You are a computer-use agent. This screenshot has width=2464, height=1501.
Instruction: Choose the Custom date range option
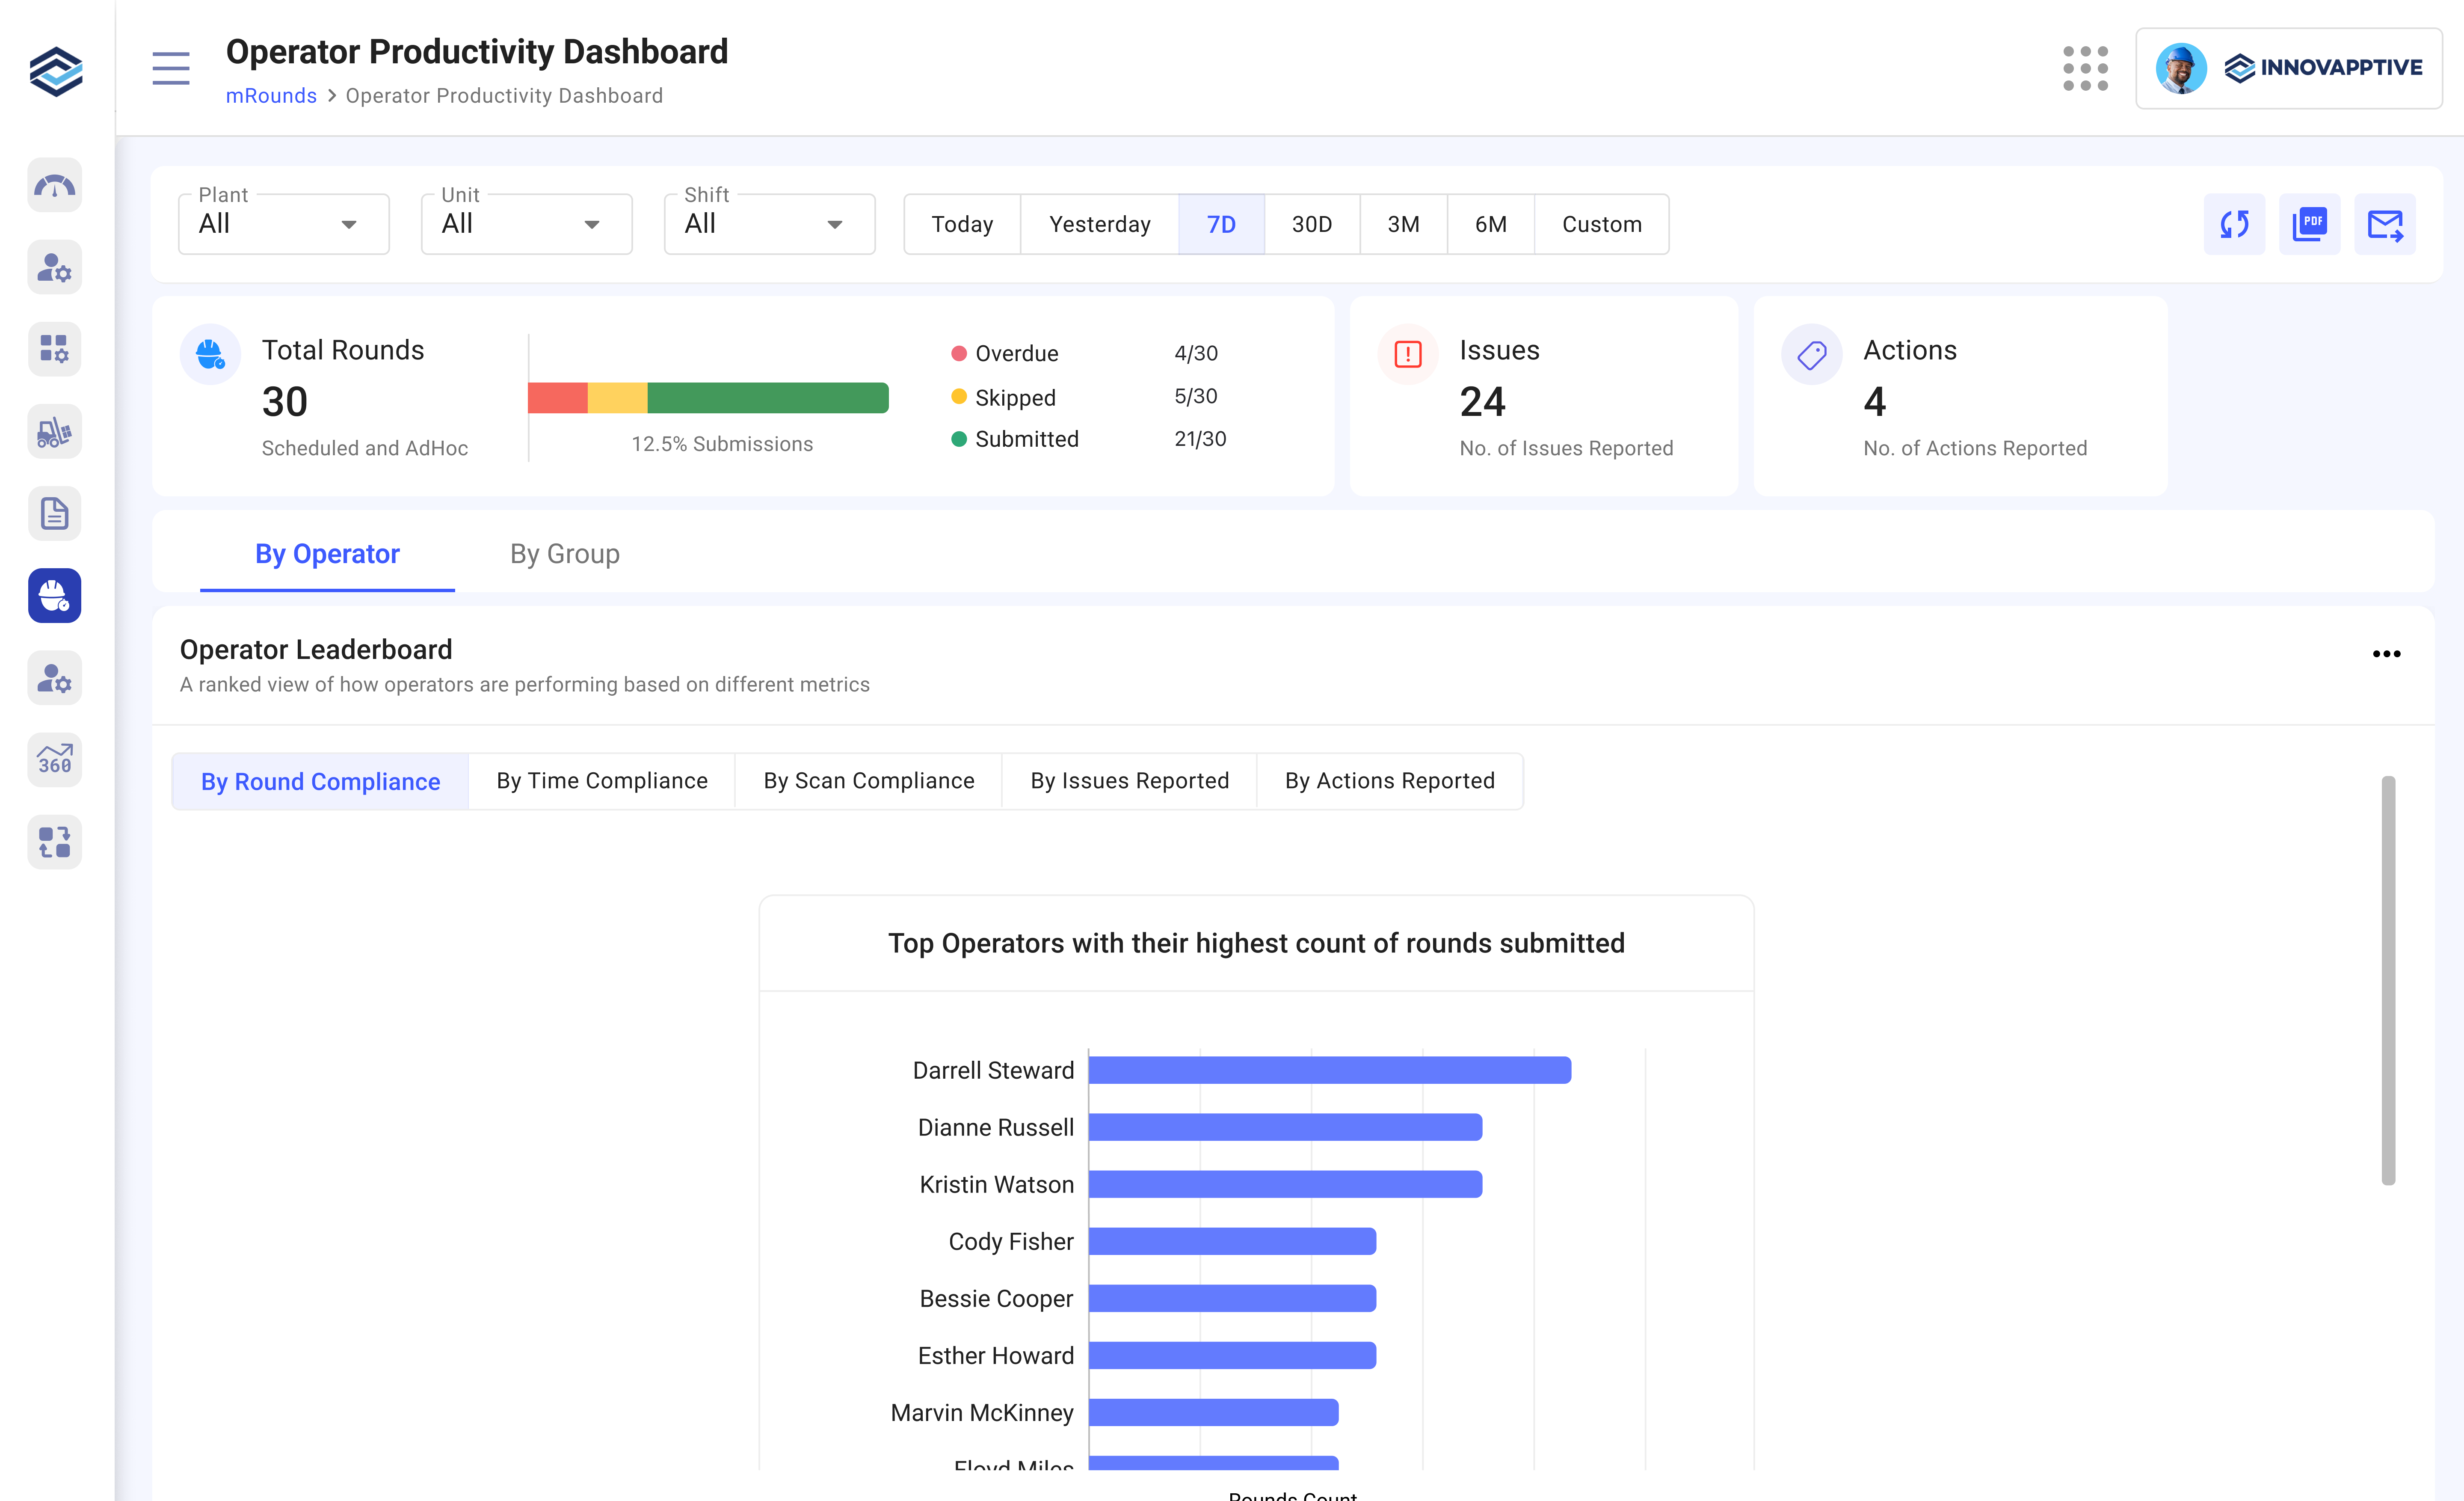tap(1601, 224)
